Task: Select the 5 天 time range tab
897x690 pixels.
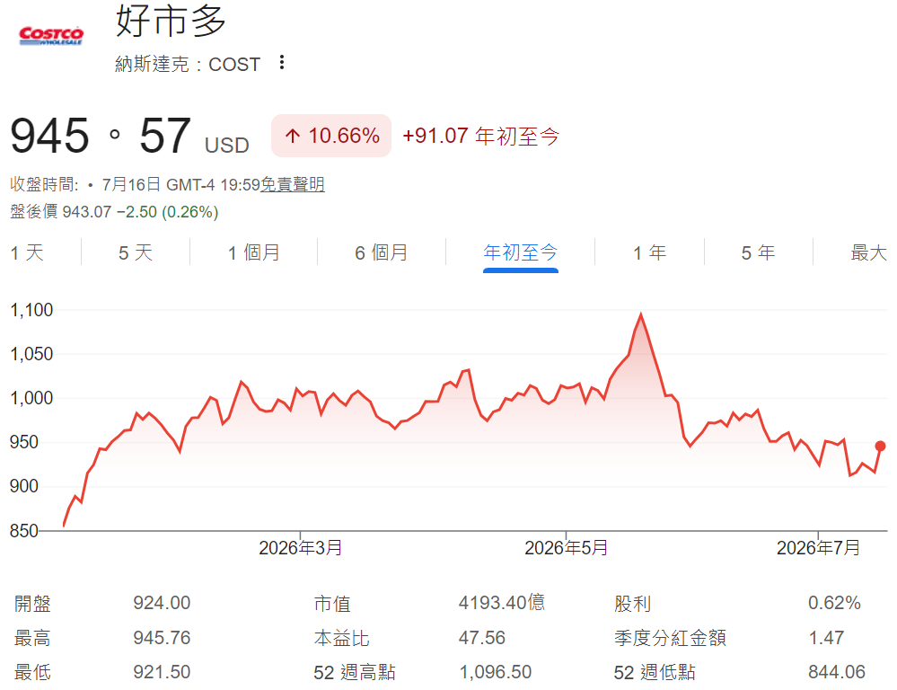Action: click(x=136, y=252)
